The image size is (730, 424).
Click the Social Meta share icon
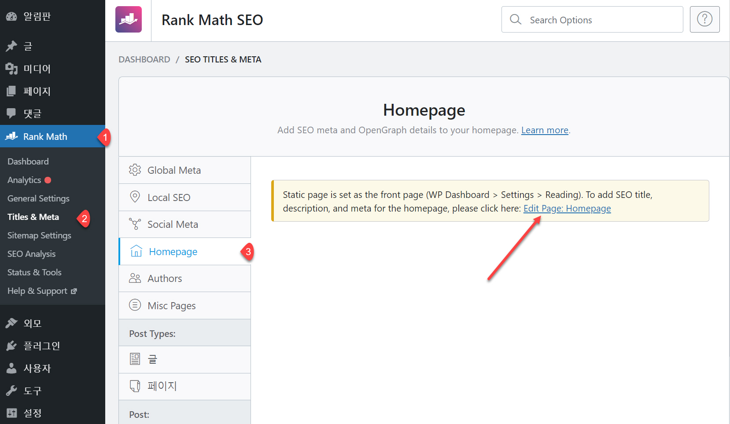click(x=135, y=224)
